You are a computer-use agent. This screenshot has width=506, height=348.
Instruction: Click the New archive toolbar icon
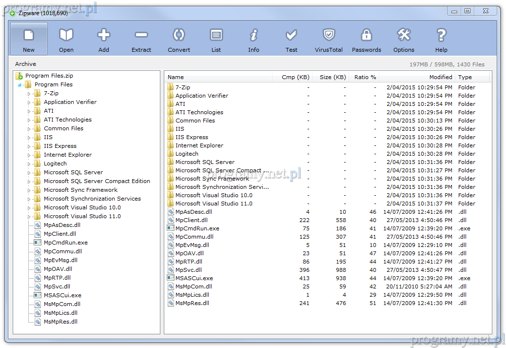click(29, 39)
